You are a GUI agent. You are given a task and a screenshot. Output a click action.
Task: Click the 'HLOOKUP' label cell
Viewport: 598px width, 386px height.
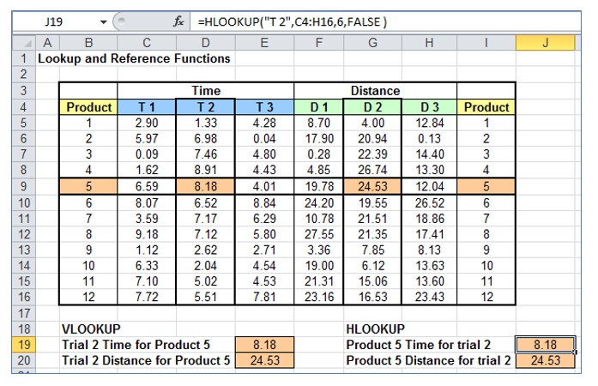375,329
